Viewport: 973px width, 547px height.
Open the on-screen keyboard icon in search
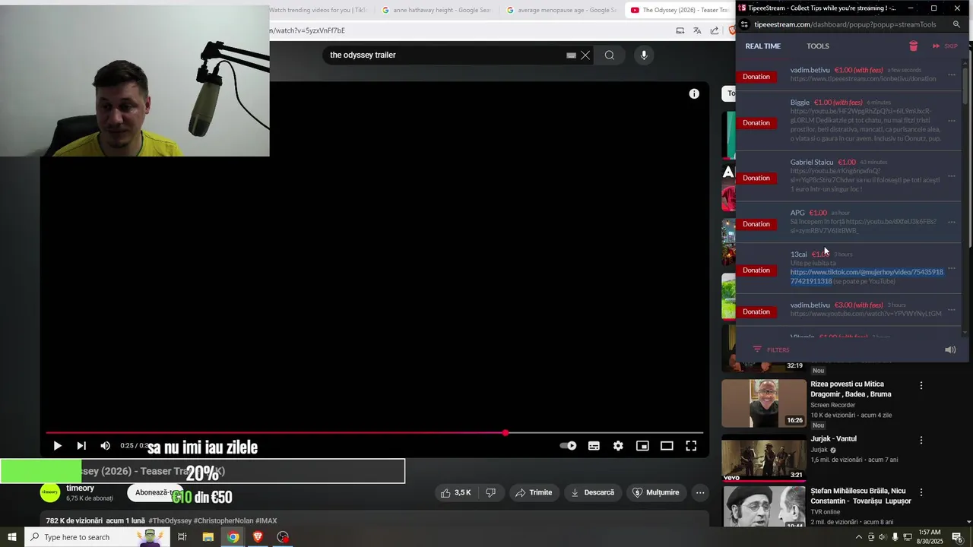tap(571, 55)
